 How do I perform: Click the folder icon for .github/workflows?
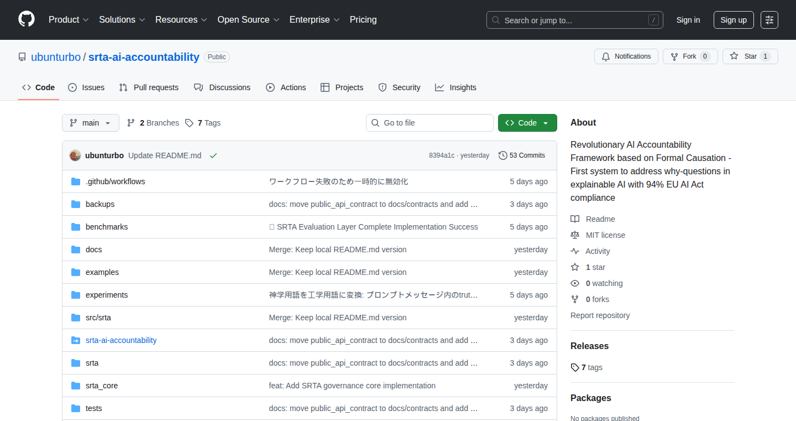point(76,181)
